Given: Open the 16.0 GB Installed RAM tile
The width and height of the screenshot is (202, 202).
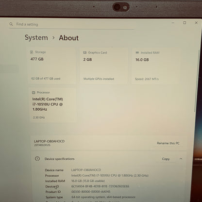Looking at the screenshot, I should click(156, 66).
